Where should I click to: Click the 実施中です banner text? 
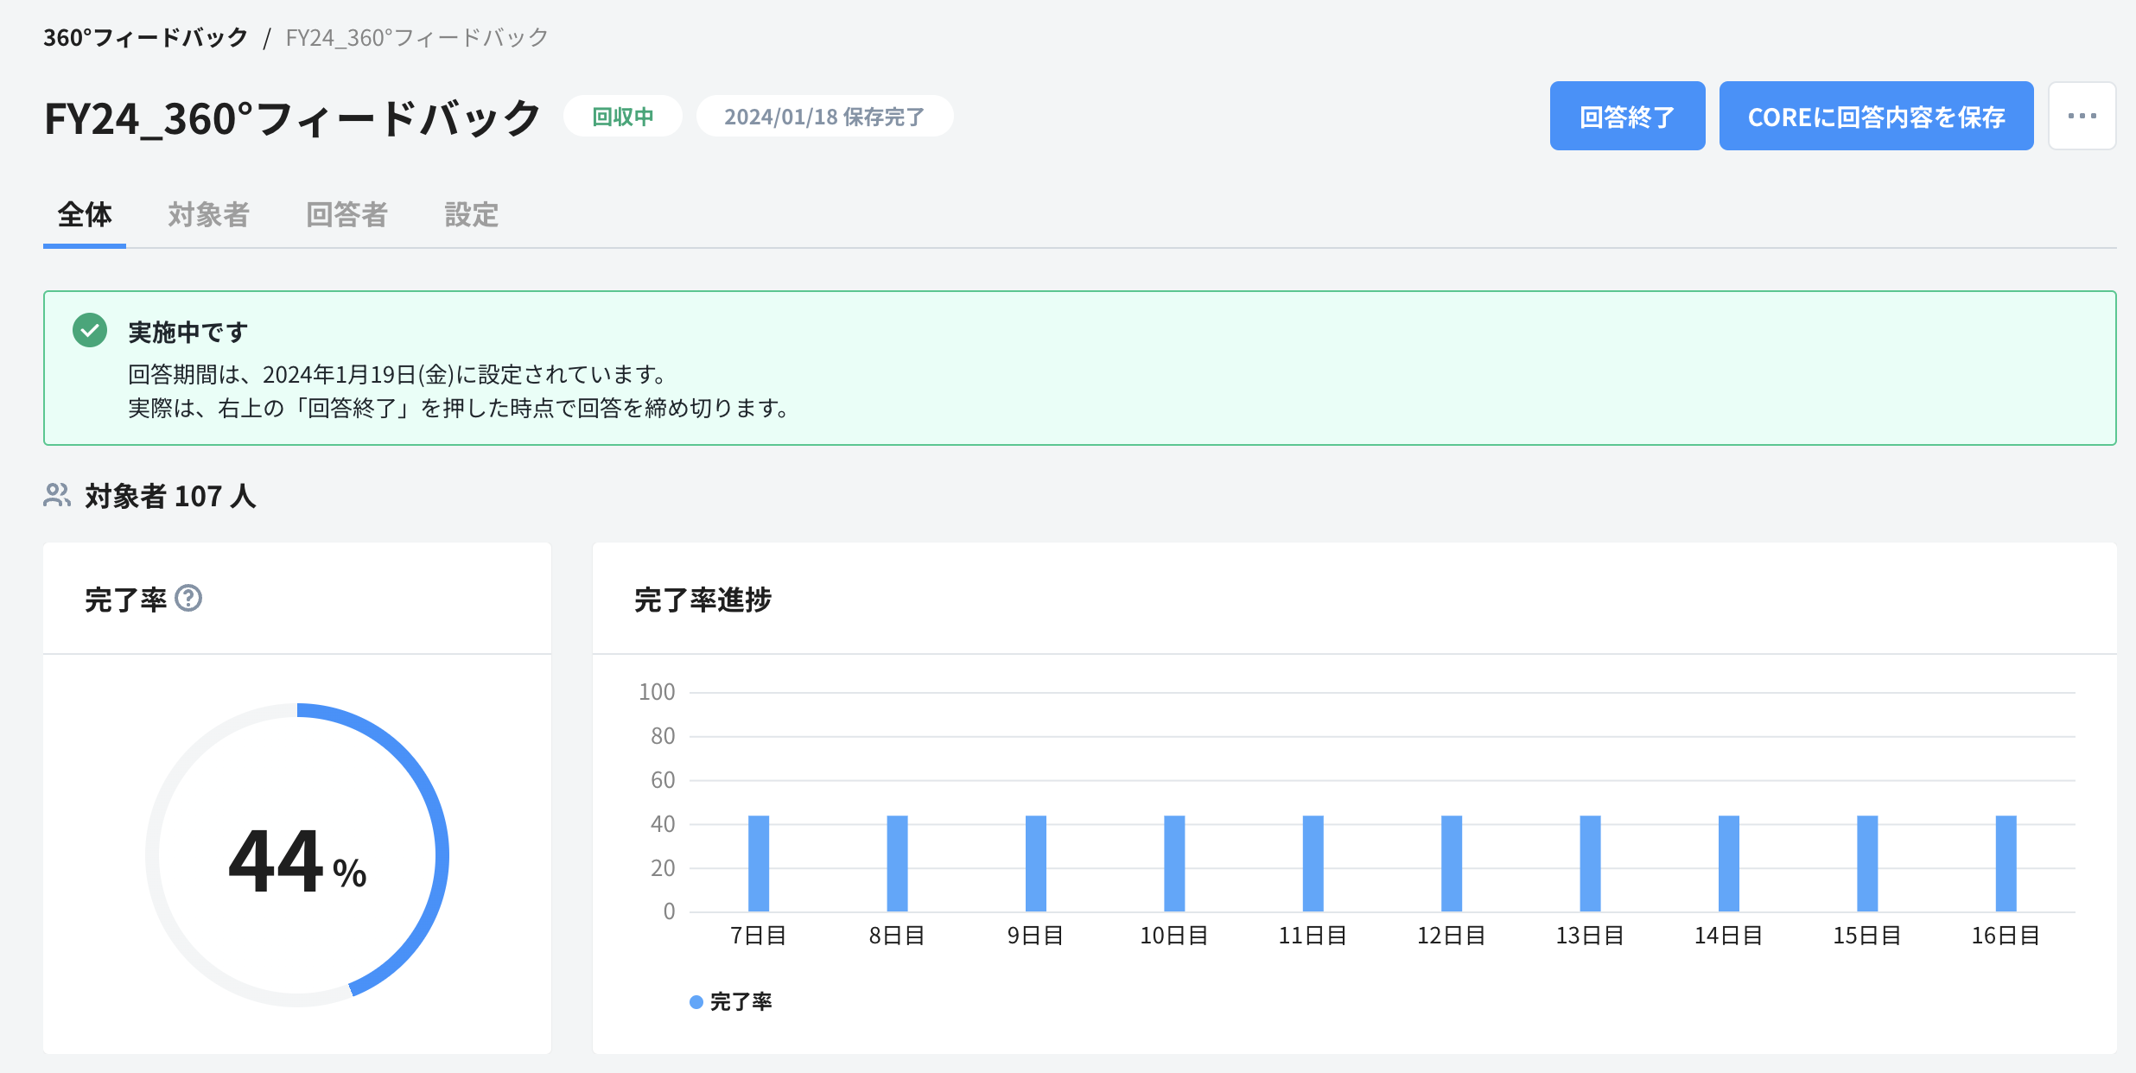tap(187, 331)
